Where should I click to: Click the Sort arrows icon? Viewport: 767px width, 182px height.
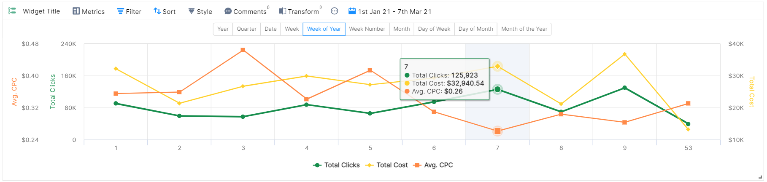point(157,11)
